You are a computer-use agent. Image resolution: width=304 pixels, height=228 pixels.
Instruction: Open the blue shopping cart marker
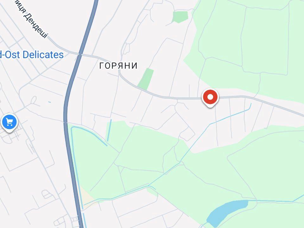(x=9, y=123)
